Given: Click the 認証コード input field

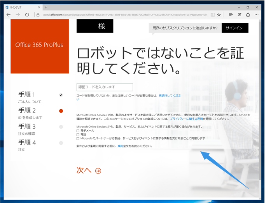Looking at the screenshot, I should (105, 87).
